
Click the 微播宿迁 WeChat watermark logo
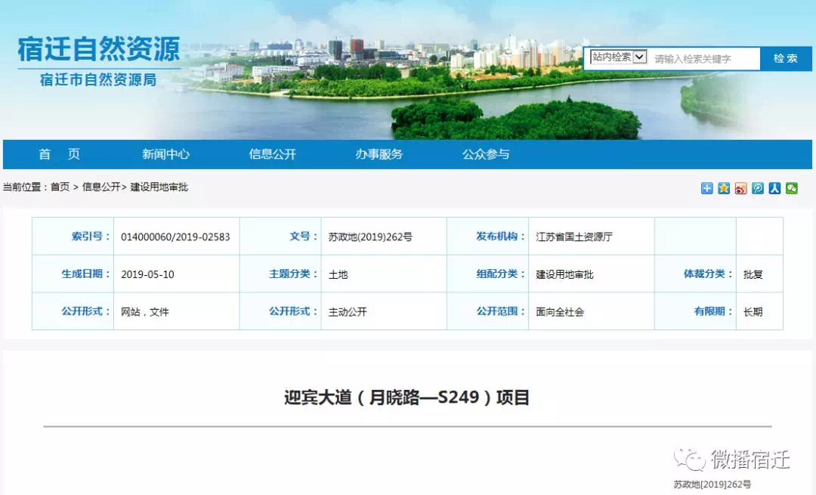coord(733,459)
